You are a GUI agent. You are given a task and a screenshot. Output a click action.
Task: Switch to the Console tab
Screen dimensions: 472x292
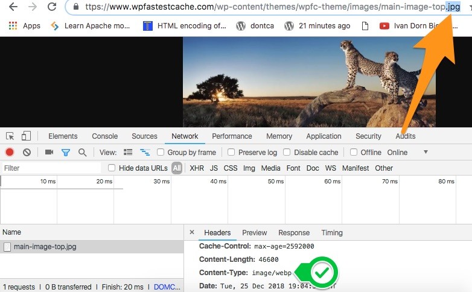click(104, 136)
